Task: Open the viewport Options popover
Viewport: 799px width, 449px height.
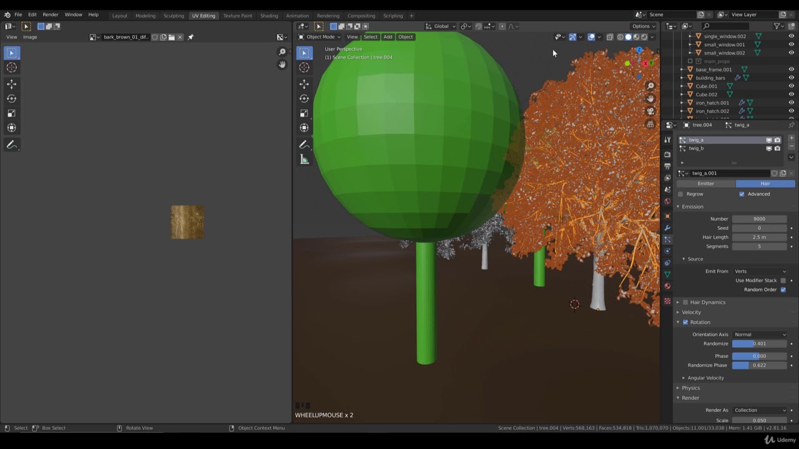Action: pos(644,26)
